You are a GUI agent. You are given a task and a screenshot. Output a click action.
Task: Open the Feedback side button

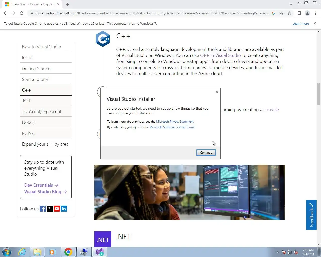(x=311, y=215)
